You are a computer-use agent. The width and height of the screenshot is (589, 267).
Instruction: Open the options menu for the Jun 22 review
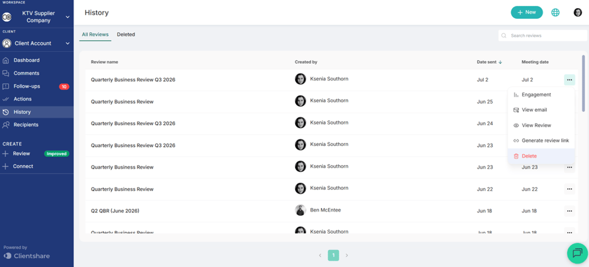[x=570, y=189]
